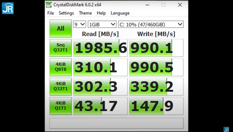
Task: Select the Seq write result 990.1
Action: [156, 48]
